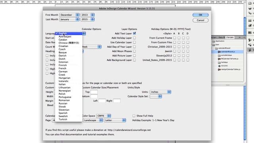This screenshot has width=254, height=143.
Task: Enable Add Day of Year Layer checkbox
Action: tap(135, 47)
